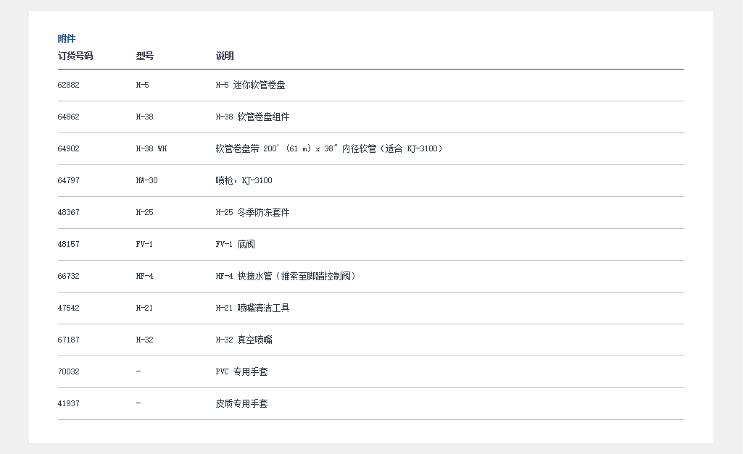Click the 说明 column header
The height and width of the screenshot is (454, 743).
coord(225,56)
